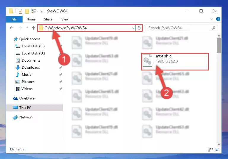Switch to large thumbnails view icon
The image size is (228, 159).
pos(217,150)
